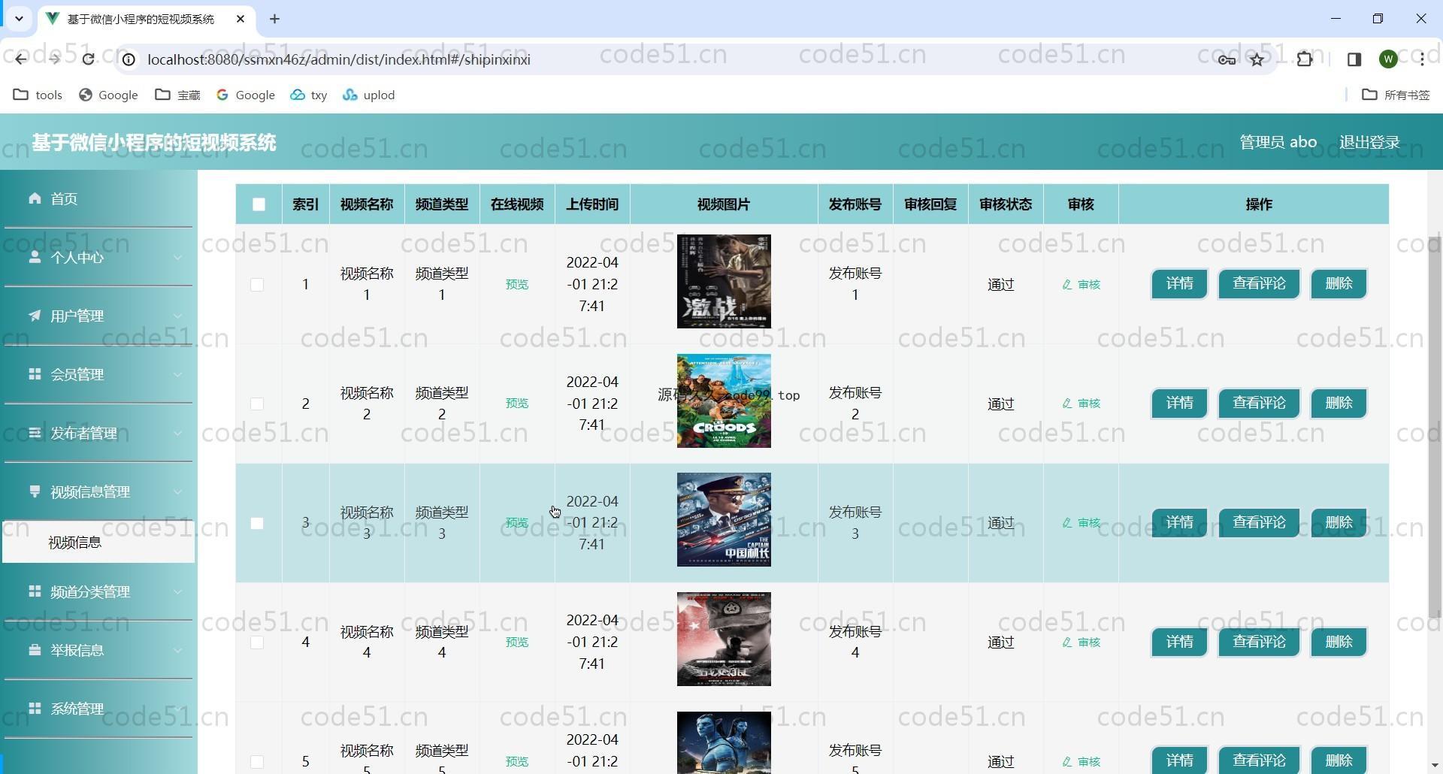Image resolution: width=1443 pixels, height=774 pixels.
Task: Tick the checkbox for row 3
Action: (257, 523)
